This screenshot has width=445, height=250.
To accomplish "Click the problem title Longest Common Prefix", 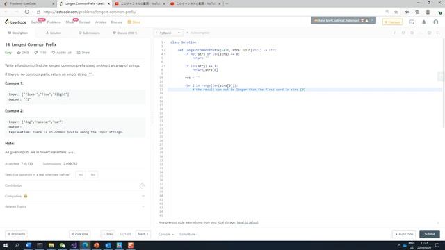I will pos(31,44).
